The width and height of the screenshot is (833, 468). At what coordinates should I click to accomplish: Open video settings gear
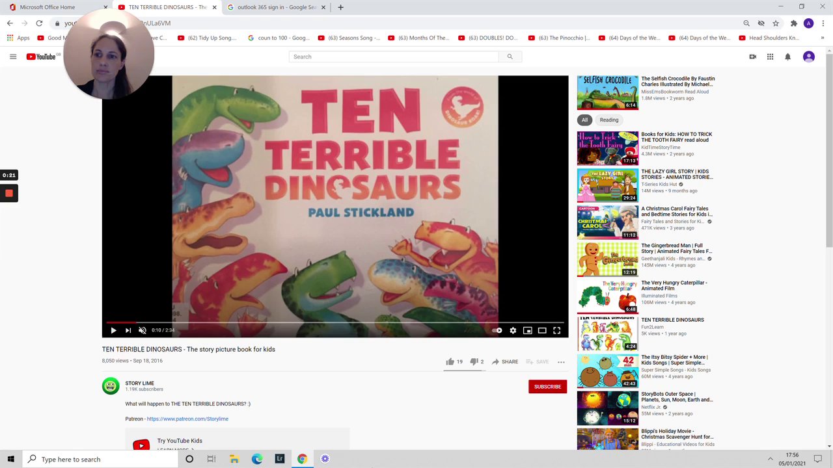[513, 330]
